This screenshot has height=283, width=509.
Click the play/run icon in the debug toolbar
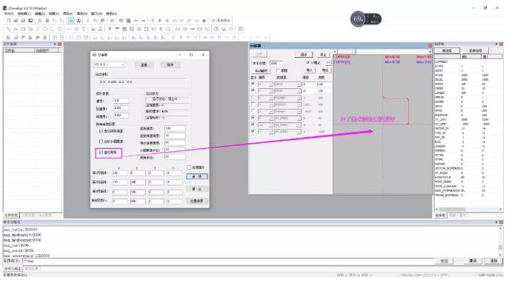click(x=160, y=21)
